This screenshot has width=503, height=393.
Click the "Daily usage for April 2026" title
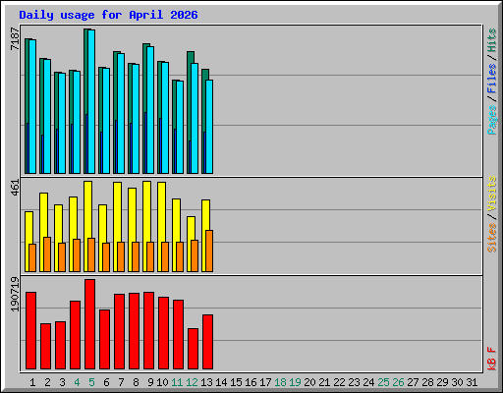point(108,15)
